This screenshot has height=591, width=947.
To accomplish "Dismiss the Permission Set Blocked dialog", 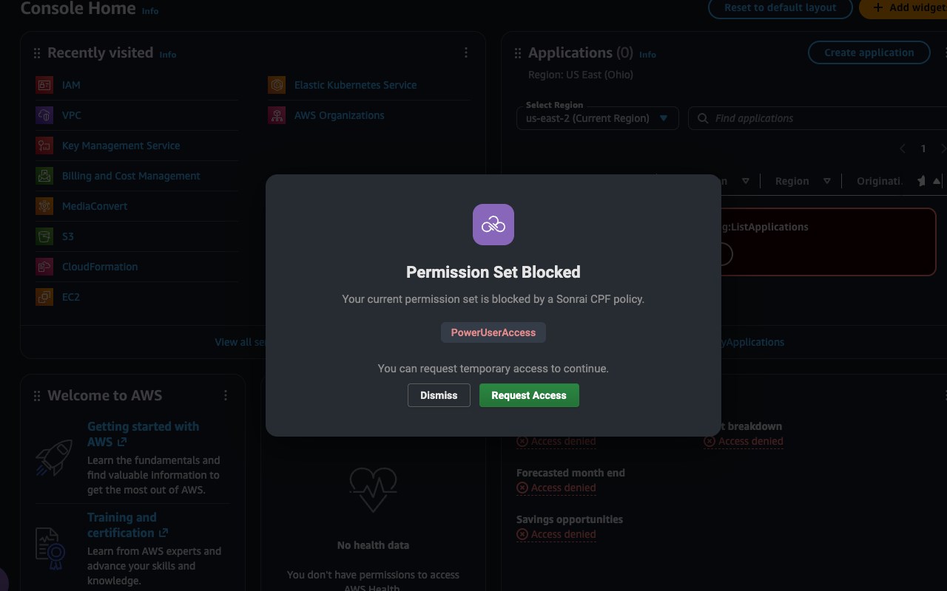I will [439, 395].
